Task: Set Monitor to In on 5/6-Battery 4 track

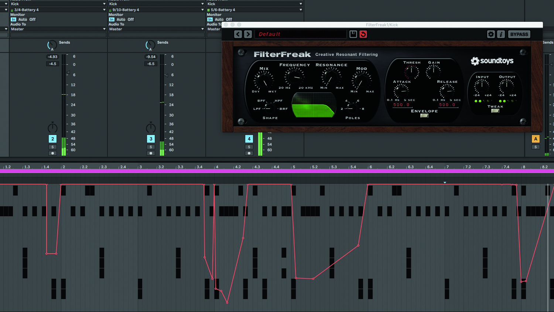Action: point(210,20)
